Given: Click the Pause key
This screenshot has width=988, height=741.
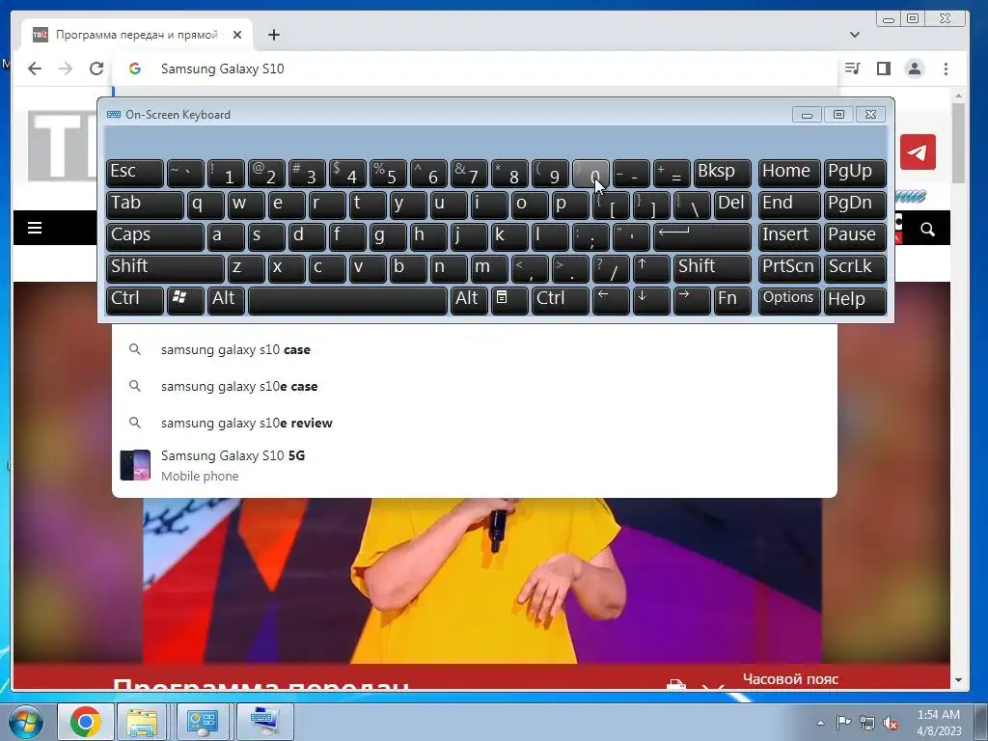Looking at the screenshot, I should pyautogui.click(x=855, y=236).
